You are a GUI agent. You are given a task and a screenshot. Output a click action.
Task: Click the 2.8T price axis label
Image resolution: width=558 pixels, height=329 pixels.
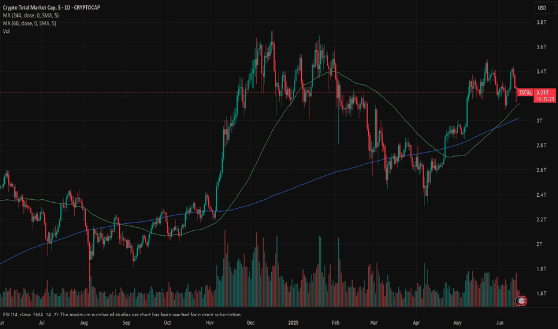(541, 145)
